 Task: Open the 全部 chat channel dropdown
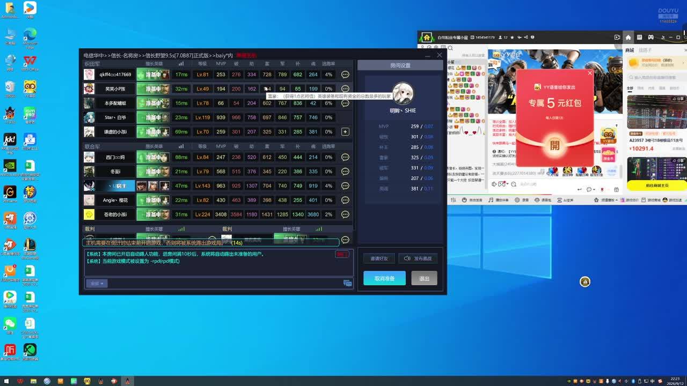click(97, 283)
